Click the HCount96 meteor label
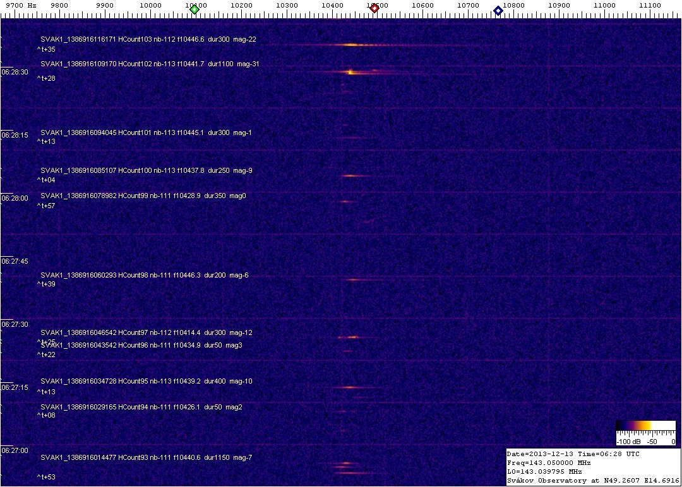The height and width of the screenshot is (487, 682). click(x=141, y=345)
